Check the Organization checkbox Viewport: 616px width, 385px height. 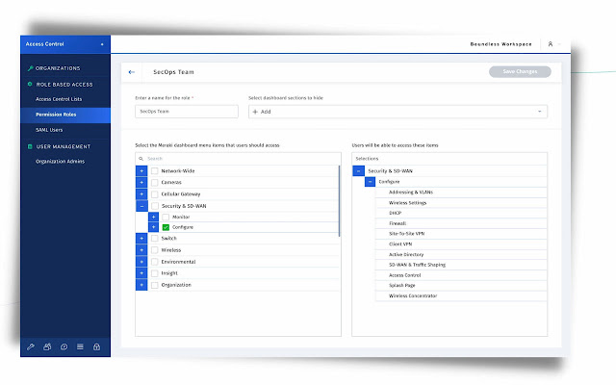tap(155, 285)
